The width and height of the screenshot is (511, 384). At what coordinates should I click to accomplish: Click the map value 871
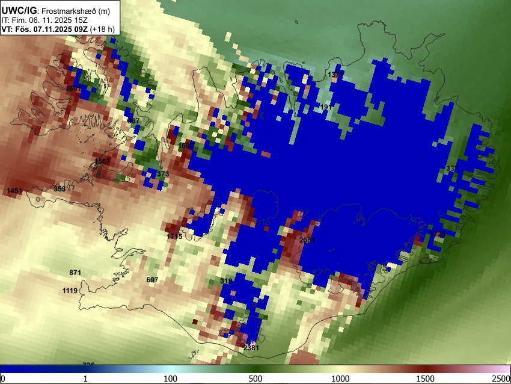tap(75, 273)
